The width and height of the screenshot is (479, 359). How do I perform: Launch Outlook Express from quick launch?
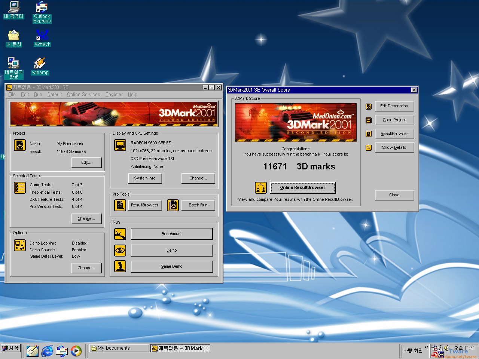(62, 351)
